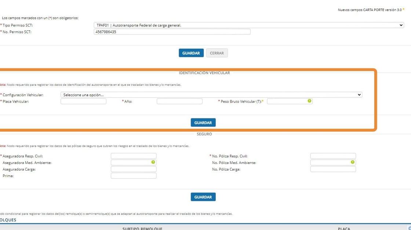
Task: Focus the Prima input field
Action: 134,176
